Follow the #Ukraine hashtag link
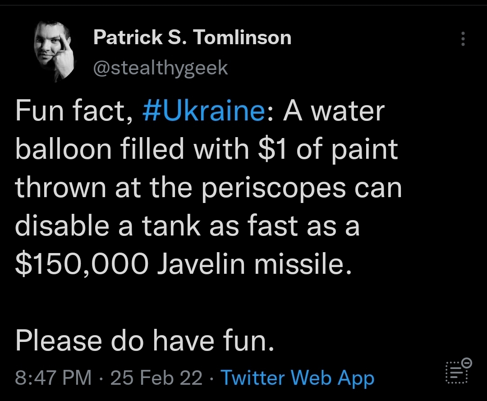Image resolution: width=487 pixels, height=401 pixels. coord(203,111)
